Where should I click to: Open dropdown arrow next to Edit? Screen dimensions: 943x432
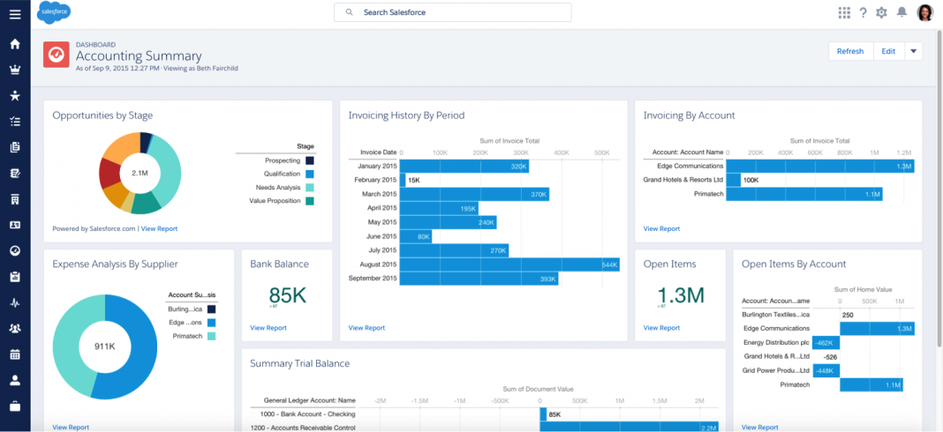(913, 51)
